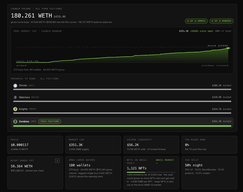This screenshot has height=192, width=243.
Task: Click the open $10.0k chart label
Action: [x=28, y=61]
